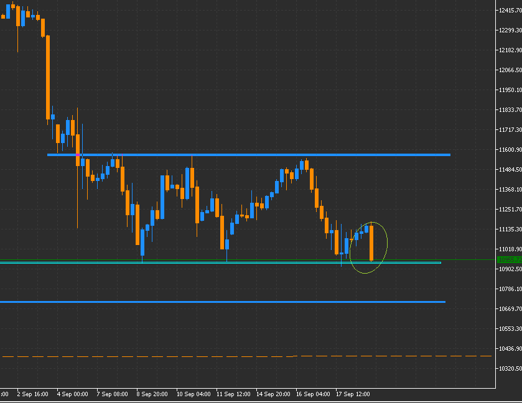The width and height of the screenshot is (522, 403).
Task: Select the dashed orange line near 10400
Action: tap(246, 356)
